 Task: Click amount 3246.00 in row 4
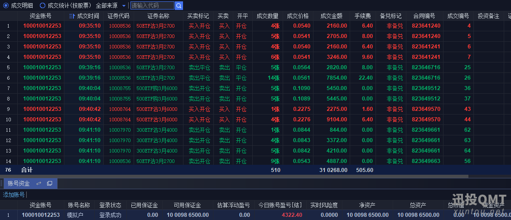pyautogui.click(x=337, y=57)
